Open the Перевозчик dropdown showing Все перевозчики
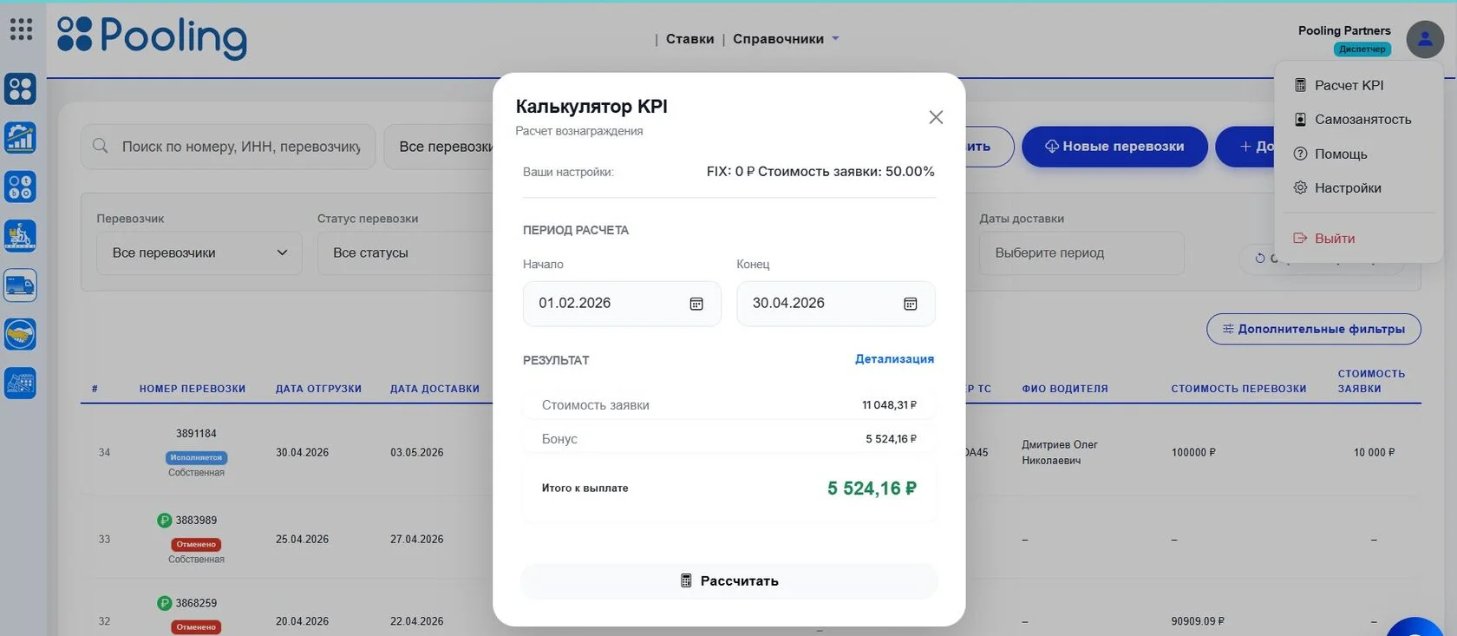 pyautogui.click(x=199, y=252)
